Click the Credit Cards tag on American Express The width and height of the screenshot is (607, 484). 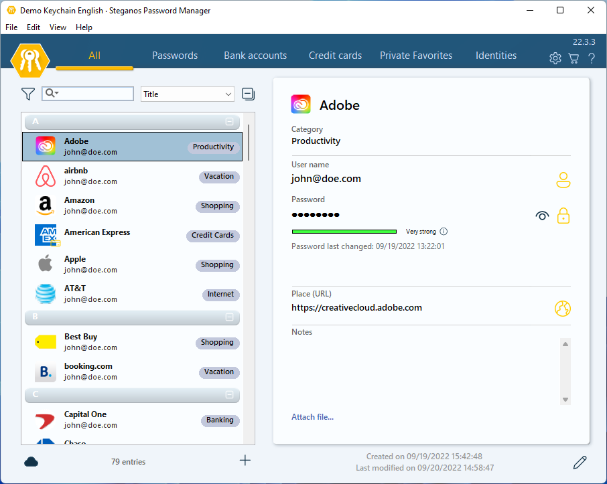[212, 235]
